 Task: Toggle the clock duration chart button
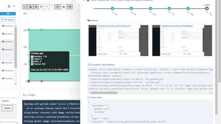[x=58, y=7]
